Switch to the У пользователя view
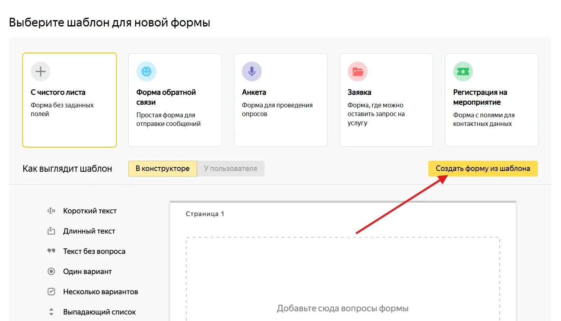 click(x=231, y=169)
